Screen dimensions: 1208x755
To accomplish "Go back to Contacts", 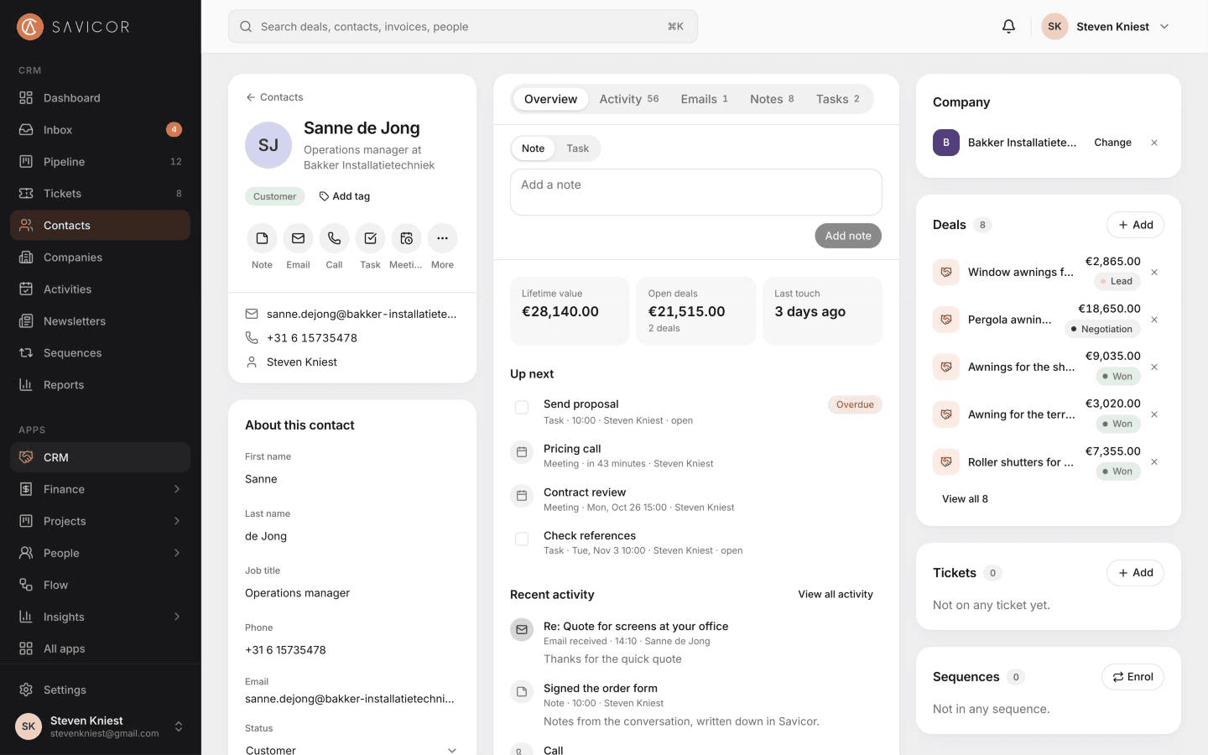I will 274,97.
